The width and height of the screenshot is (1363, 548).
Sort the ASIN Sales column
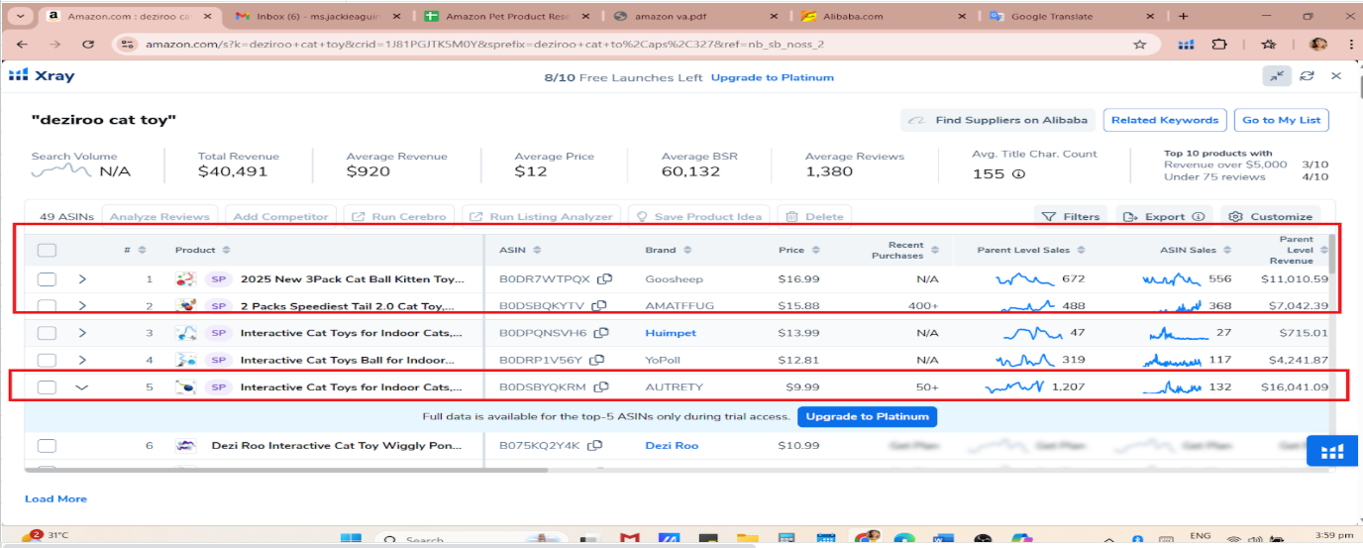(x=1226, y=250)
